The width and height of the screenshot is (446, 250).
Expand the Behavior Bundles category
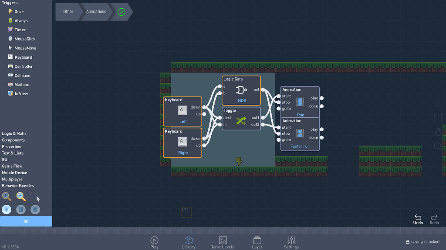(x=17, y=186)
